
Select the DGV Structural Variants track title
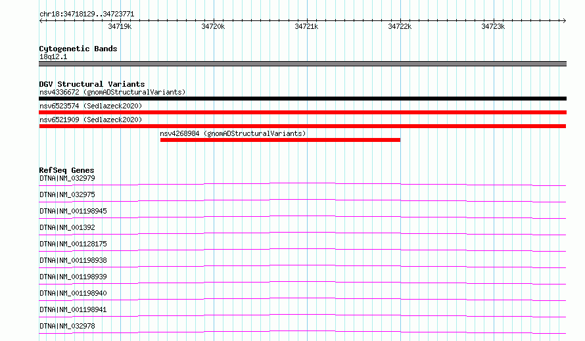coord(92,84)
